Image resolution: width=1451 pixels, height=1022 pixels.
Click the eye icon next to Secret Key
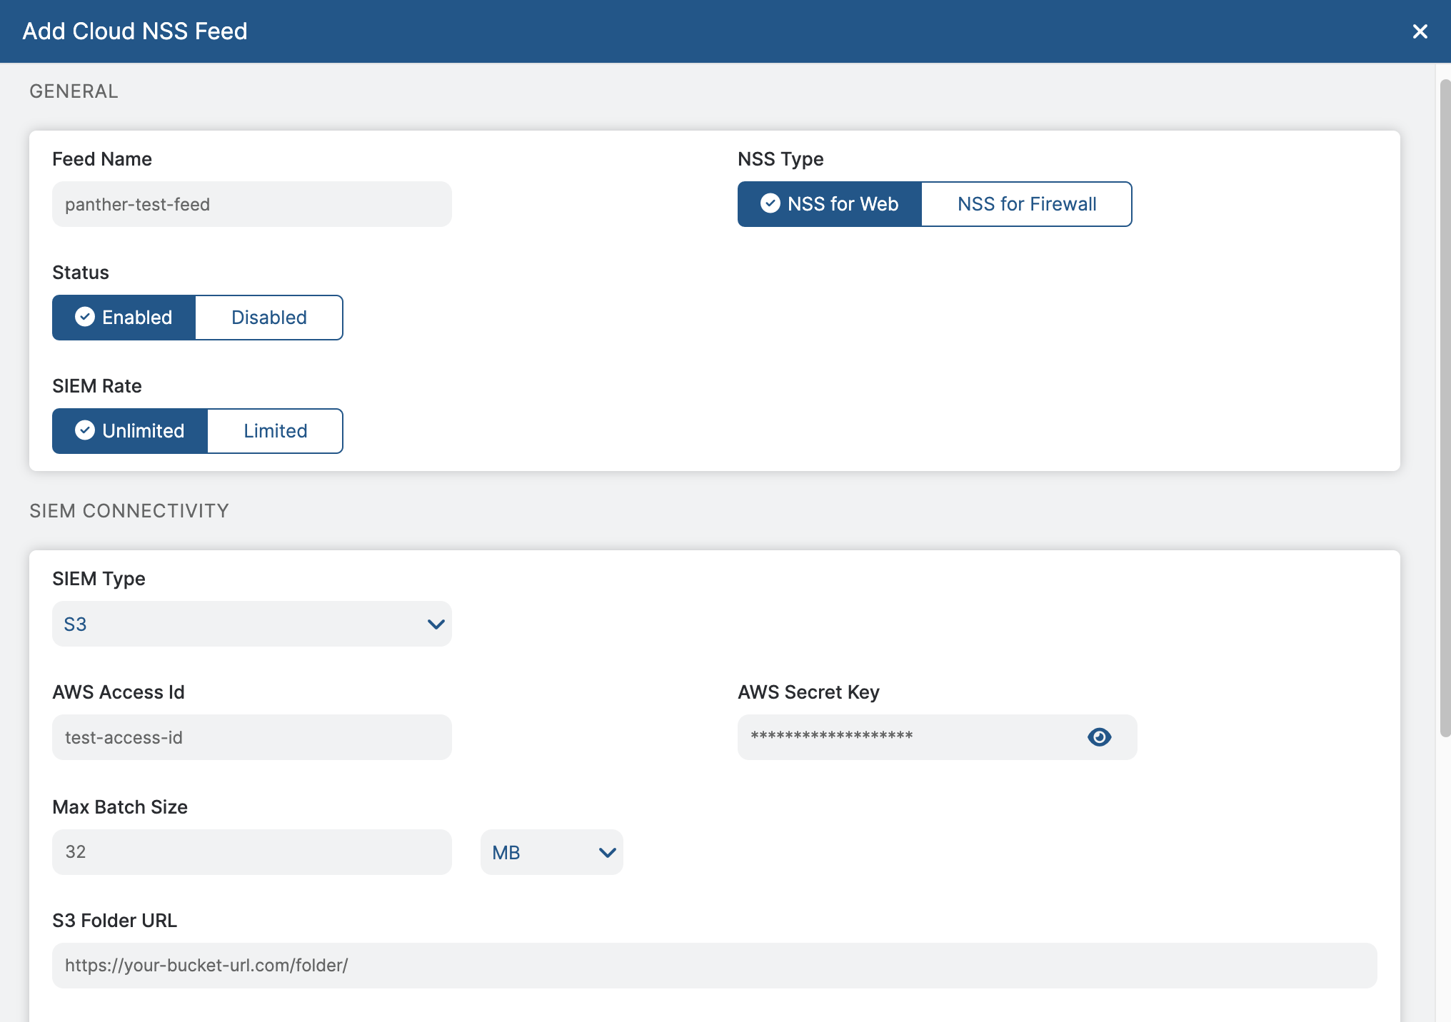point(1099,737)
